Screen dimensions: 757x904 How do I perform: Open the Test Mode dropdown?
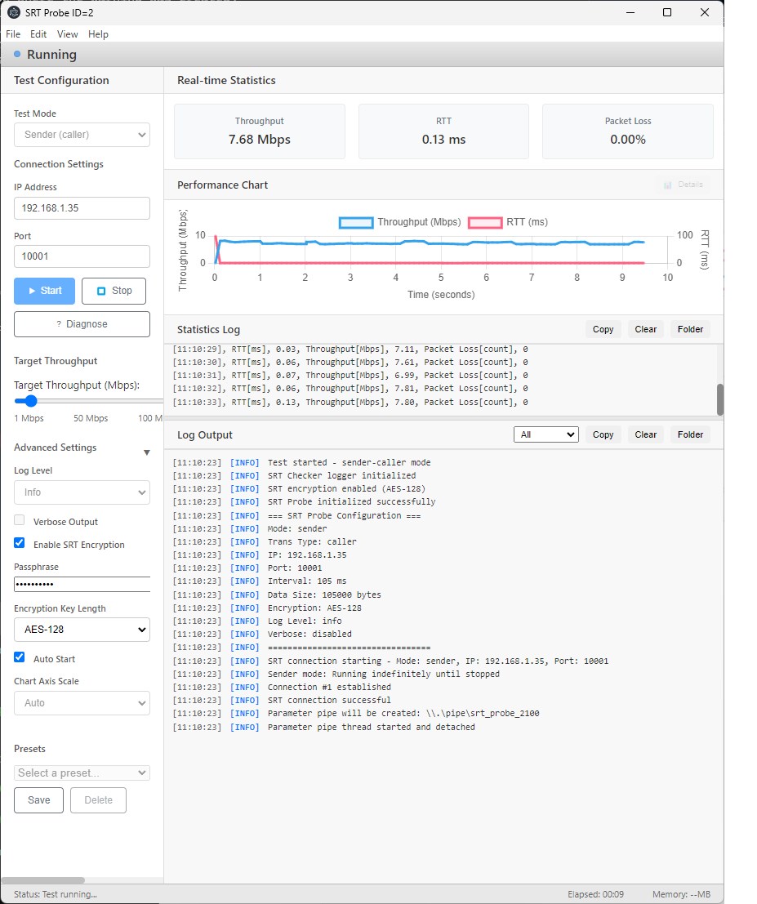point(82,135)
